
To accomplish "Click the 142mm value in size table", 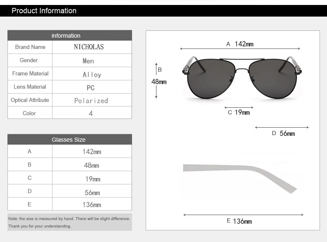I will (x=92, y=152).
